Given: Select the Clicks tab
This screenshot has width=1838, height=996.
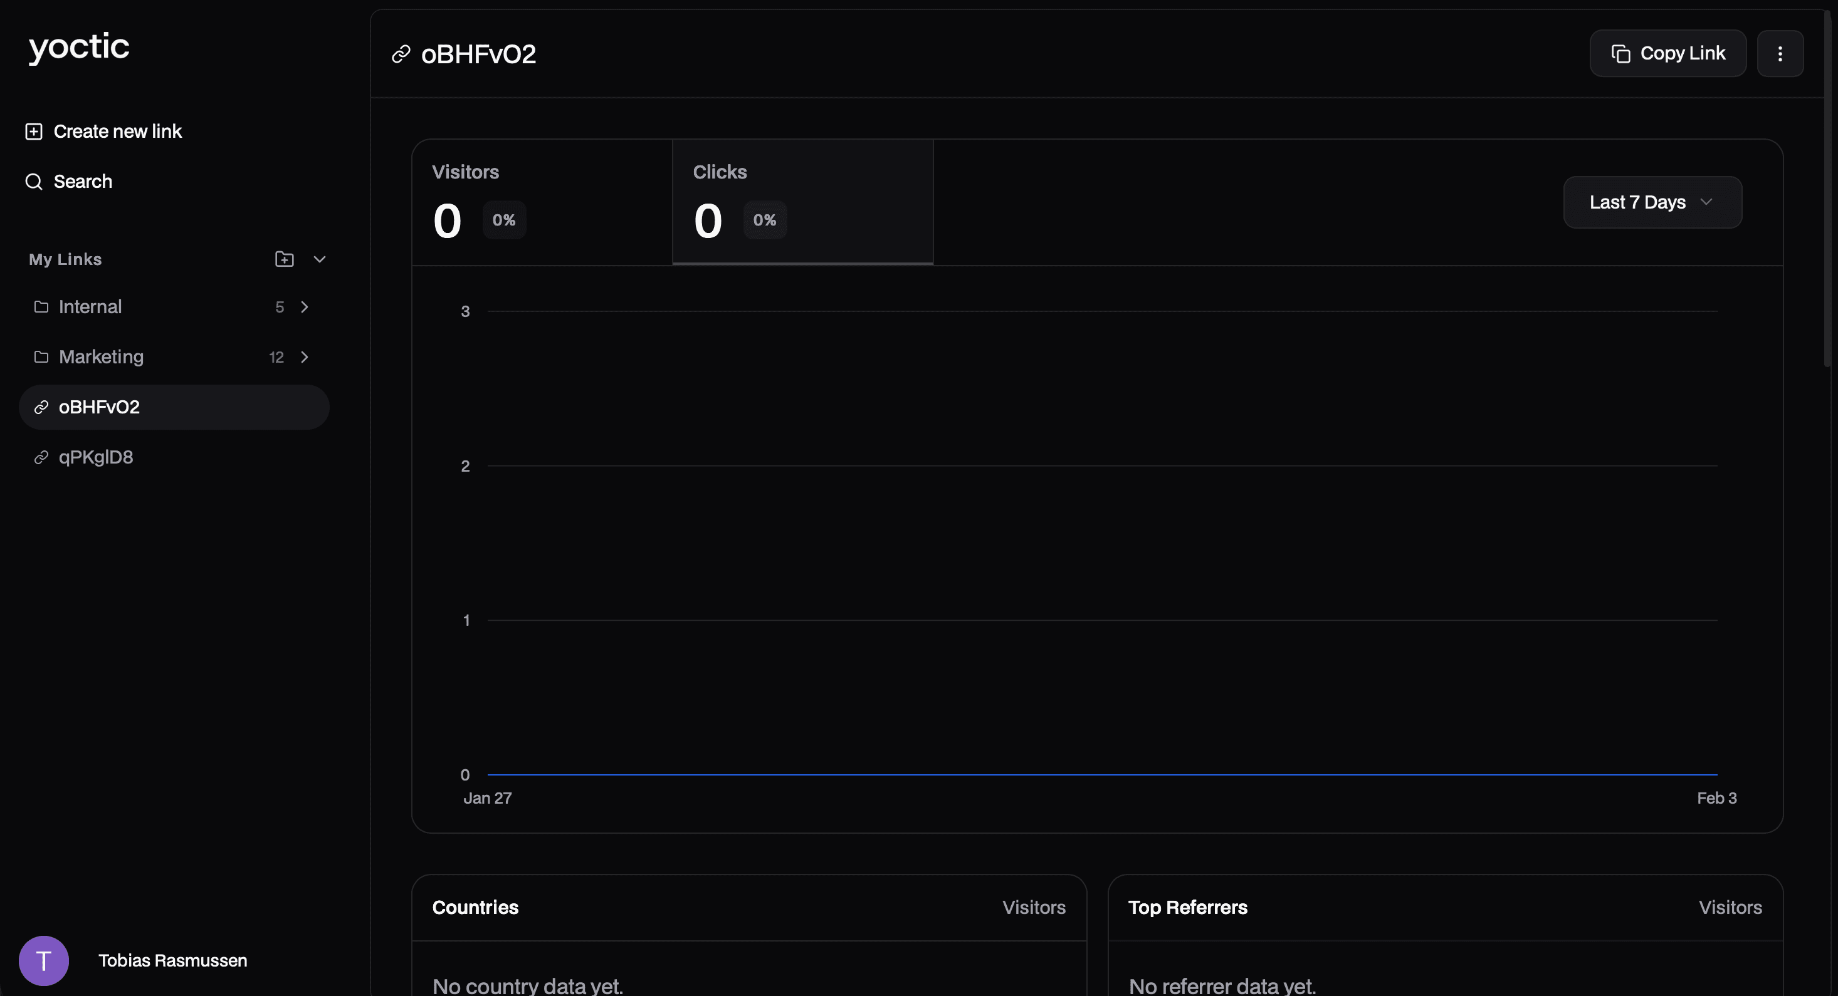Looking at the screenshot, I should [x=802, y=202].
